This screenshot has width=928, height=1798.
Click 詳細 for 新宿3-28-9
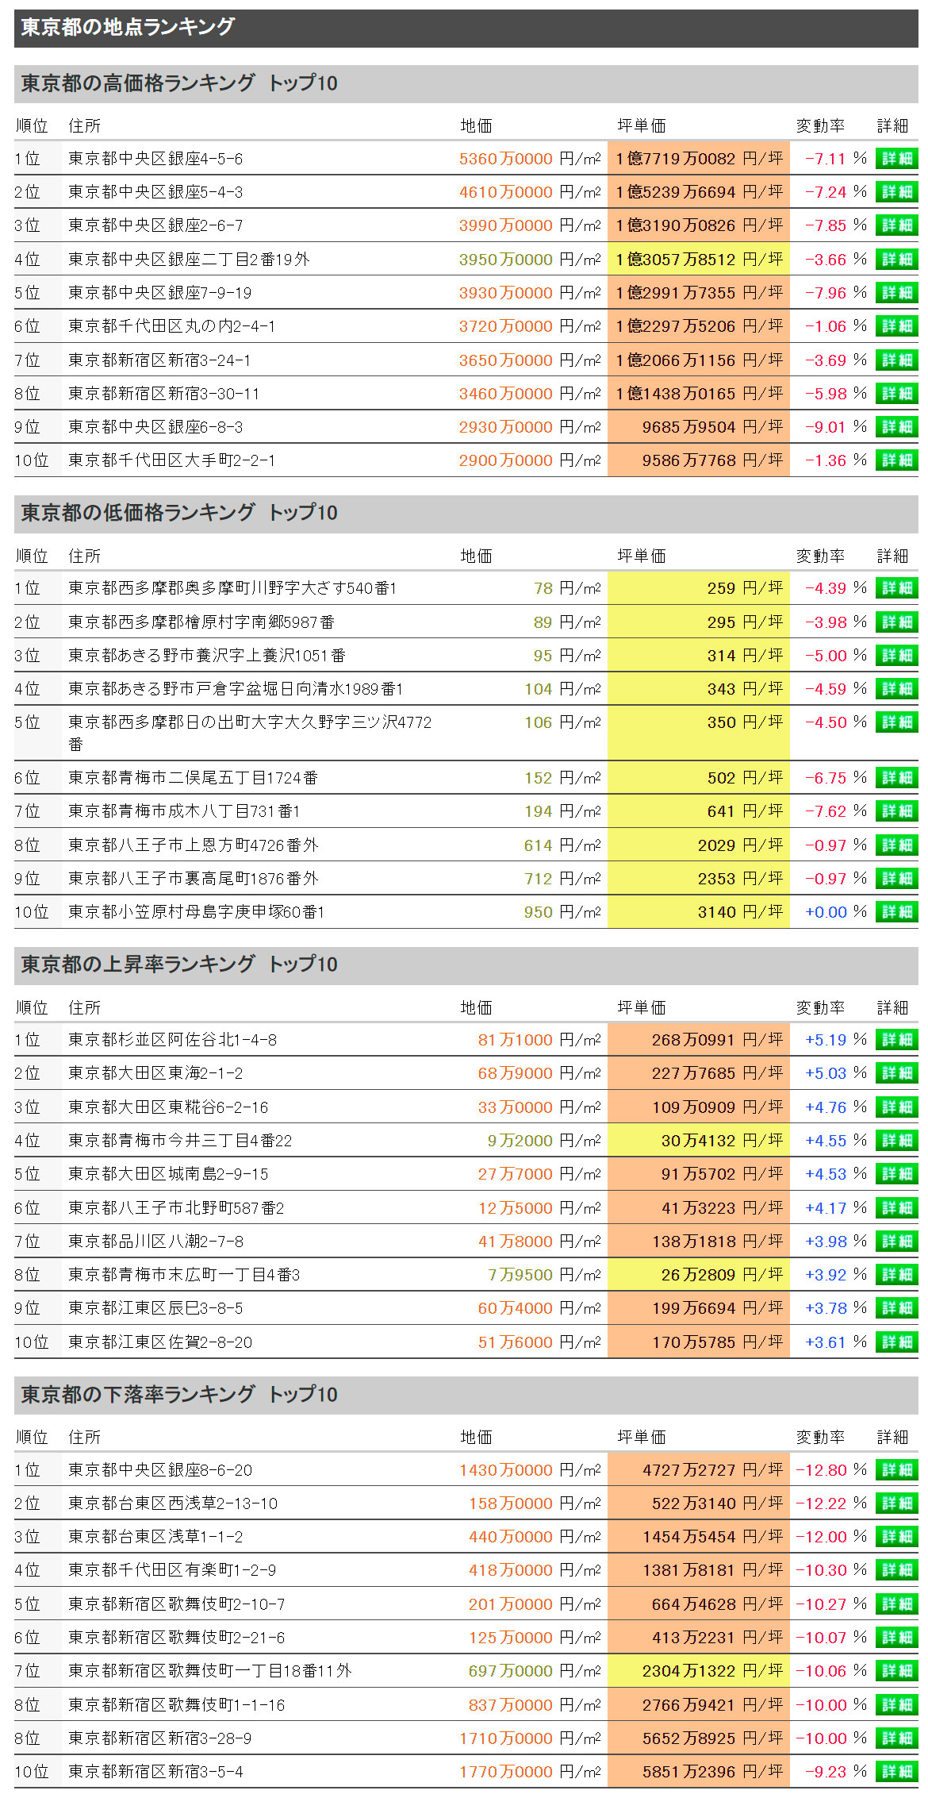(896, 1738)
